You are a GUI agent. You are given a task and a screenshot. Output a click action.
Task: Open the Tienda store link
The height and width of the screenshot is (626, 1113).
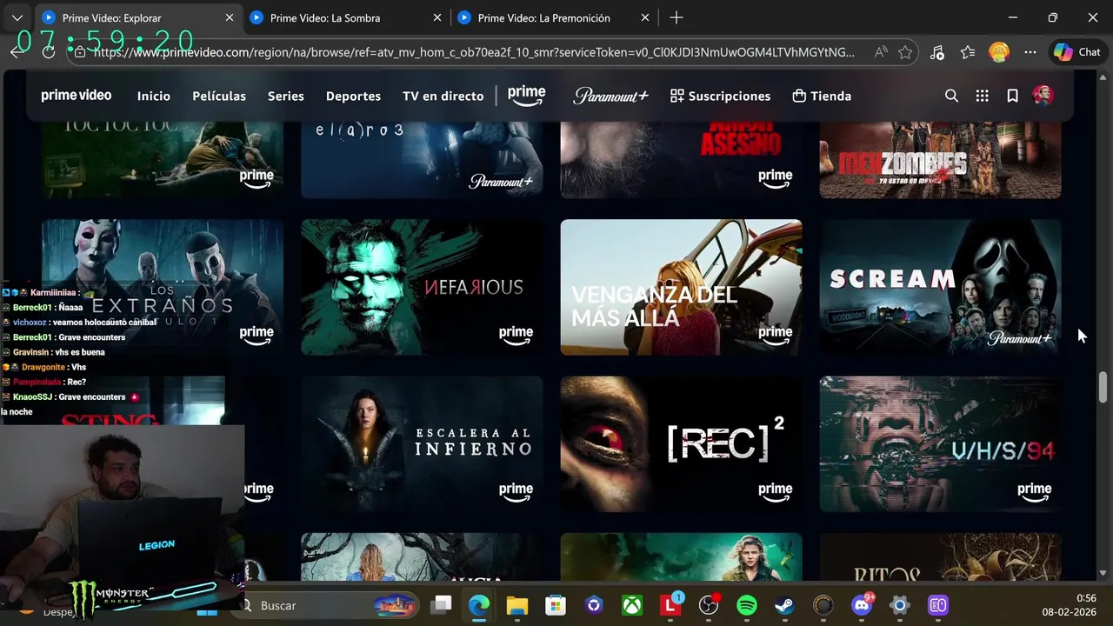(822, 96)
